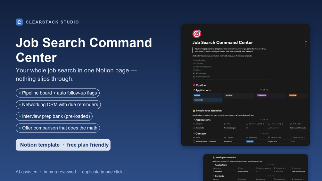This screenshot has width=322, height=181.
Task: Click the Interview status column tag
Action: (x=293, y=95)
